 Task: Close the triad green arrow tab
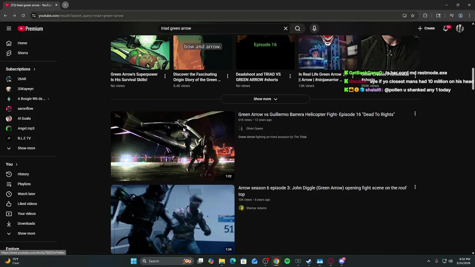(x=56, y=5)
